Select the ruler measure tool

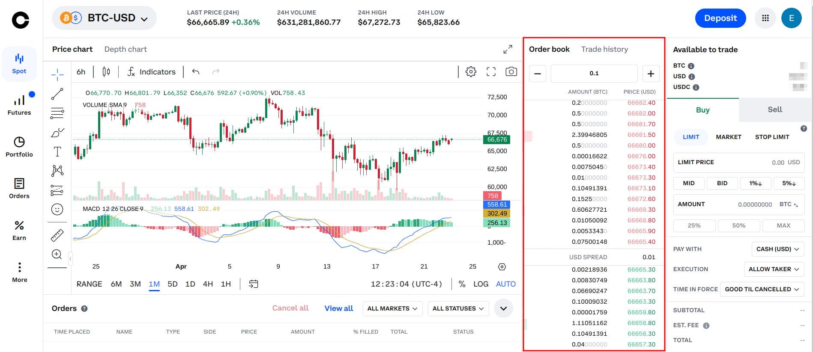point(57,235)
